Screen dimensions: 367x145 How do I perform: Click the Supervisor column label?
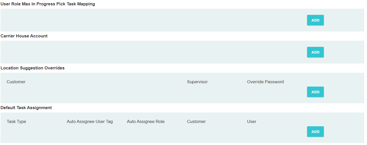coord(197,82)
